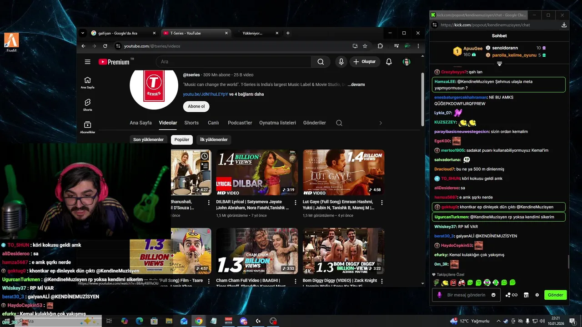Click YouTube search input field
The height and width of the screenshot is (327, 582).
point(234,62)
